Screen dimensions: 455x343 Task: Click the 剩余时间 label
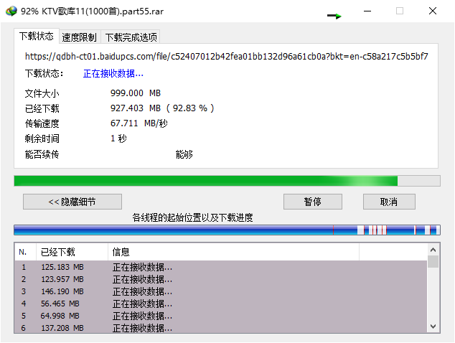pyautogui.click(x=42, y=138)
